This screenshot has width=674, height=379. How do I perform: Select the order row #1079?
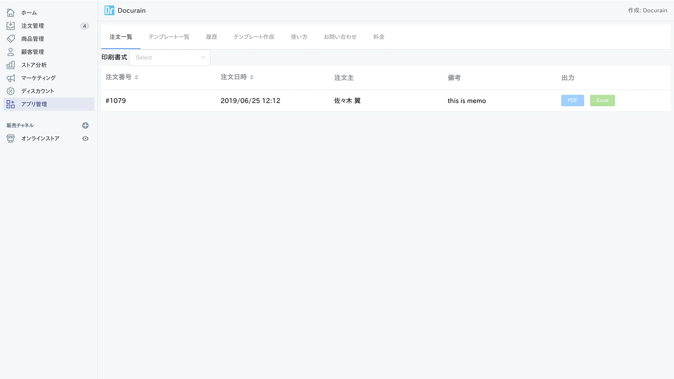click(x=385, y=101)
